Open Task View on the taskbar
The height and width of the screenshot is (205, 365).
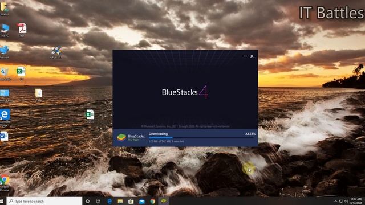(98, 201)
